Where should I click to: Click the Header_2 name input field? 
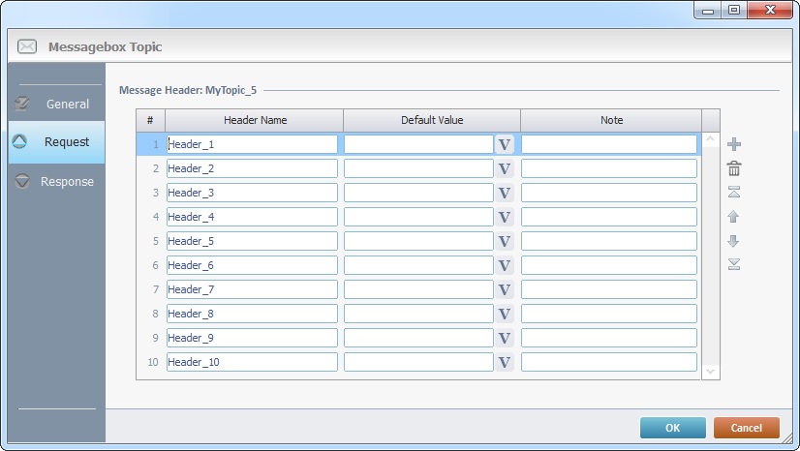[x=252, y=168]
